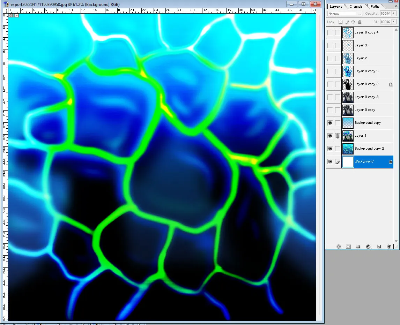Click the Lock all padlock icon
The image size is (400, 325).
click(x=360, y=22)
